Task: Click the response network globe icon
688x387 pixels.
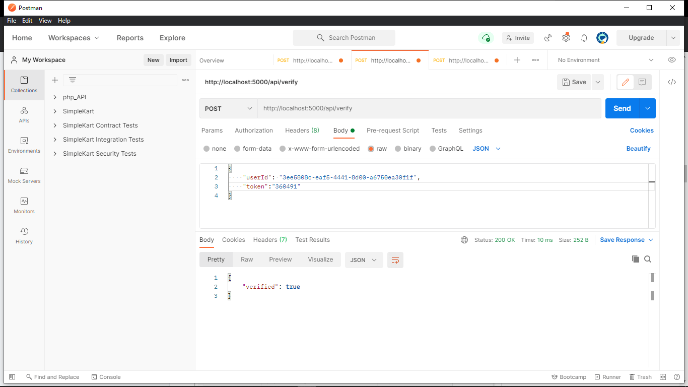Action: click(464, 240)
